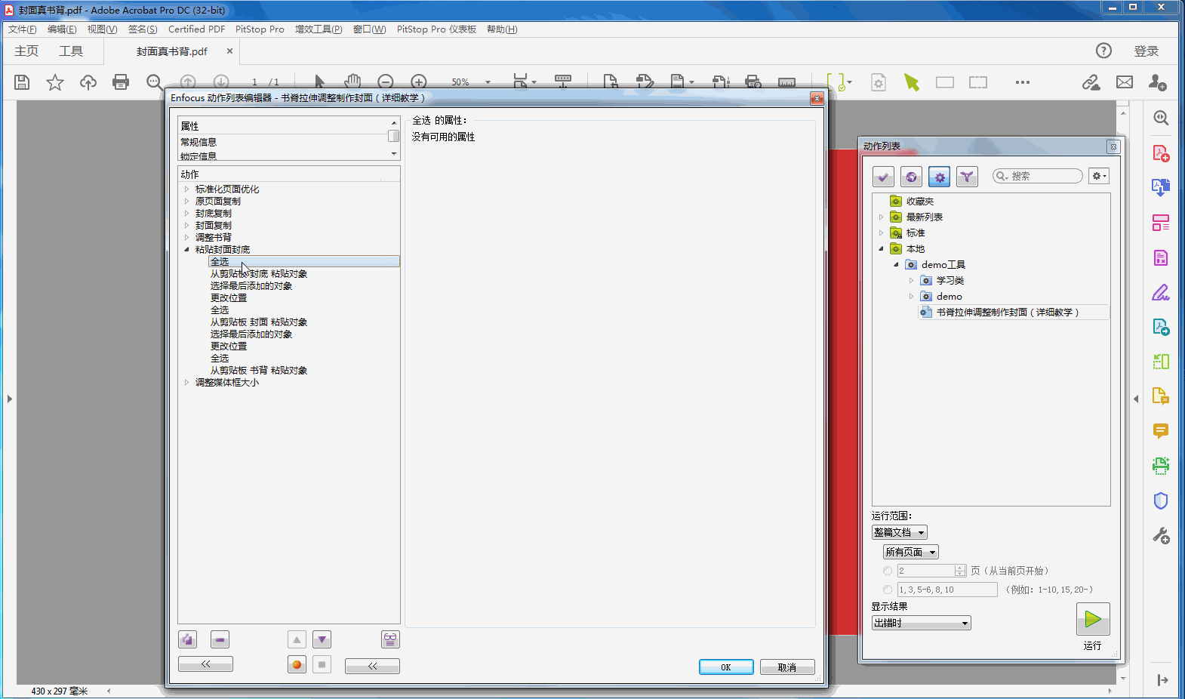Image resolution: width=1185 pixels, height=699 pixels.
Task: Open the 文件(F) menu
Action: point(22,29)
